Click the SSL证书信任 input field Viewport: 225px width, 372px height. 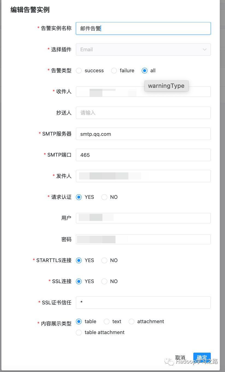143,302
